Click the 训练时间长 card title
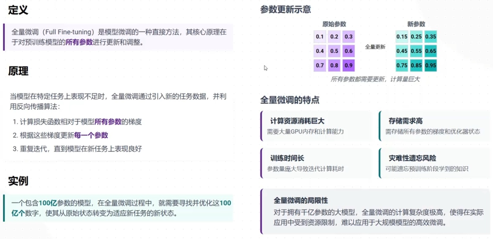This screenshot has width=493, height=239. coord(287,158)
